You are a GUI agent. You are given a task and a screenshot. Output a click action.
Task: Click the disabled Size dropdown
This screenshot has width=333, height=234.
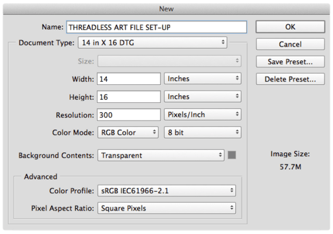(x=169, y=61)
